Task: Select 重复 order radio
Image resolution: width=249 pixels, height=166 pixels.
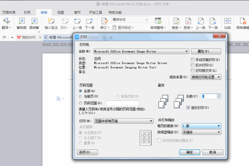Action: (x=80, y=143)
